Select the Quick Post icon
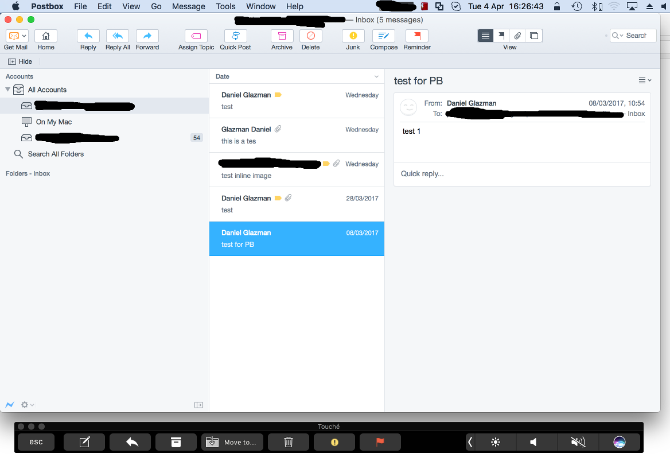This screenshot has height=465, width=670. [x=235, y=36]
